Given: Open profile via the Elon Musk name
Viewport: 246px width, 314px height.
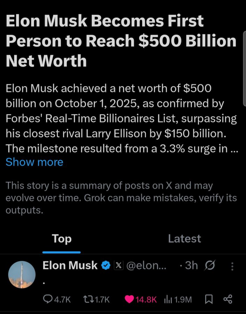Looking at the screenshot, I should point(70,266).
